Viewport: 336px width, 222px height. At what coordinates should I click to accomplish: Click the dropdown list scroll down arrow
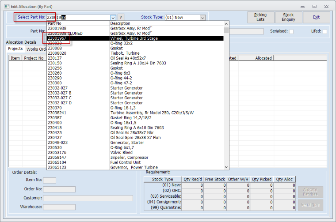coord(226,167)
